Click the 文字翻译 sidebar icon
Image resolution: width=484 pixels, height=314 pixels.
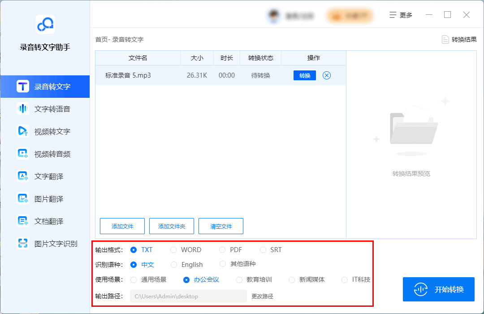tap(23, 176)
